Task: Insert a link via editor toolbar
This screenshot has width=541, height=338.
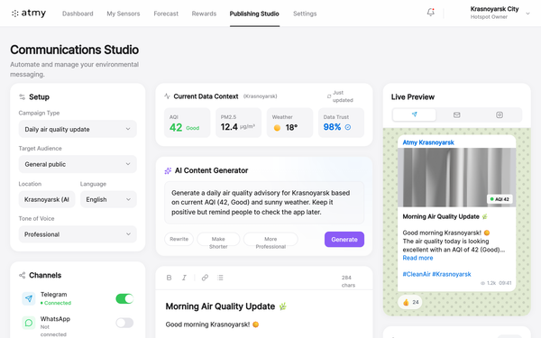Action: pyautogui.click(x=205, y=278)
